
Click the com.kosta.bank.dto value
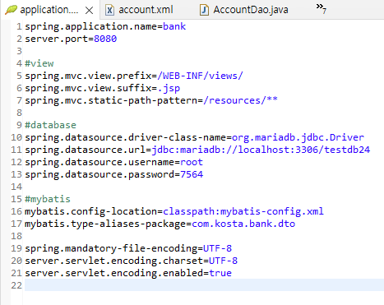click(243, 224)
